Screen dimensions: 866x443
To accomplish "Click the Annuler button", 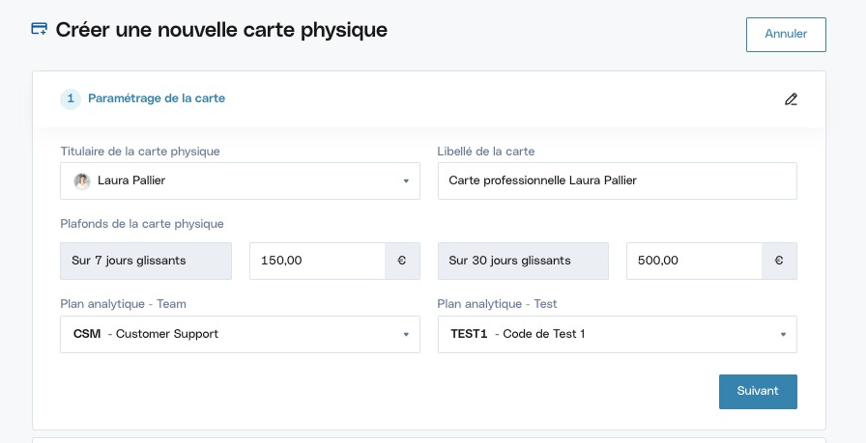I will point(786,34).
